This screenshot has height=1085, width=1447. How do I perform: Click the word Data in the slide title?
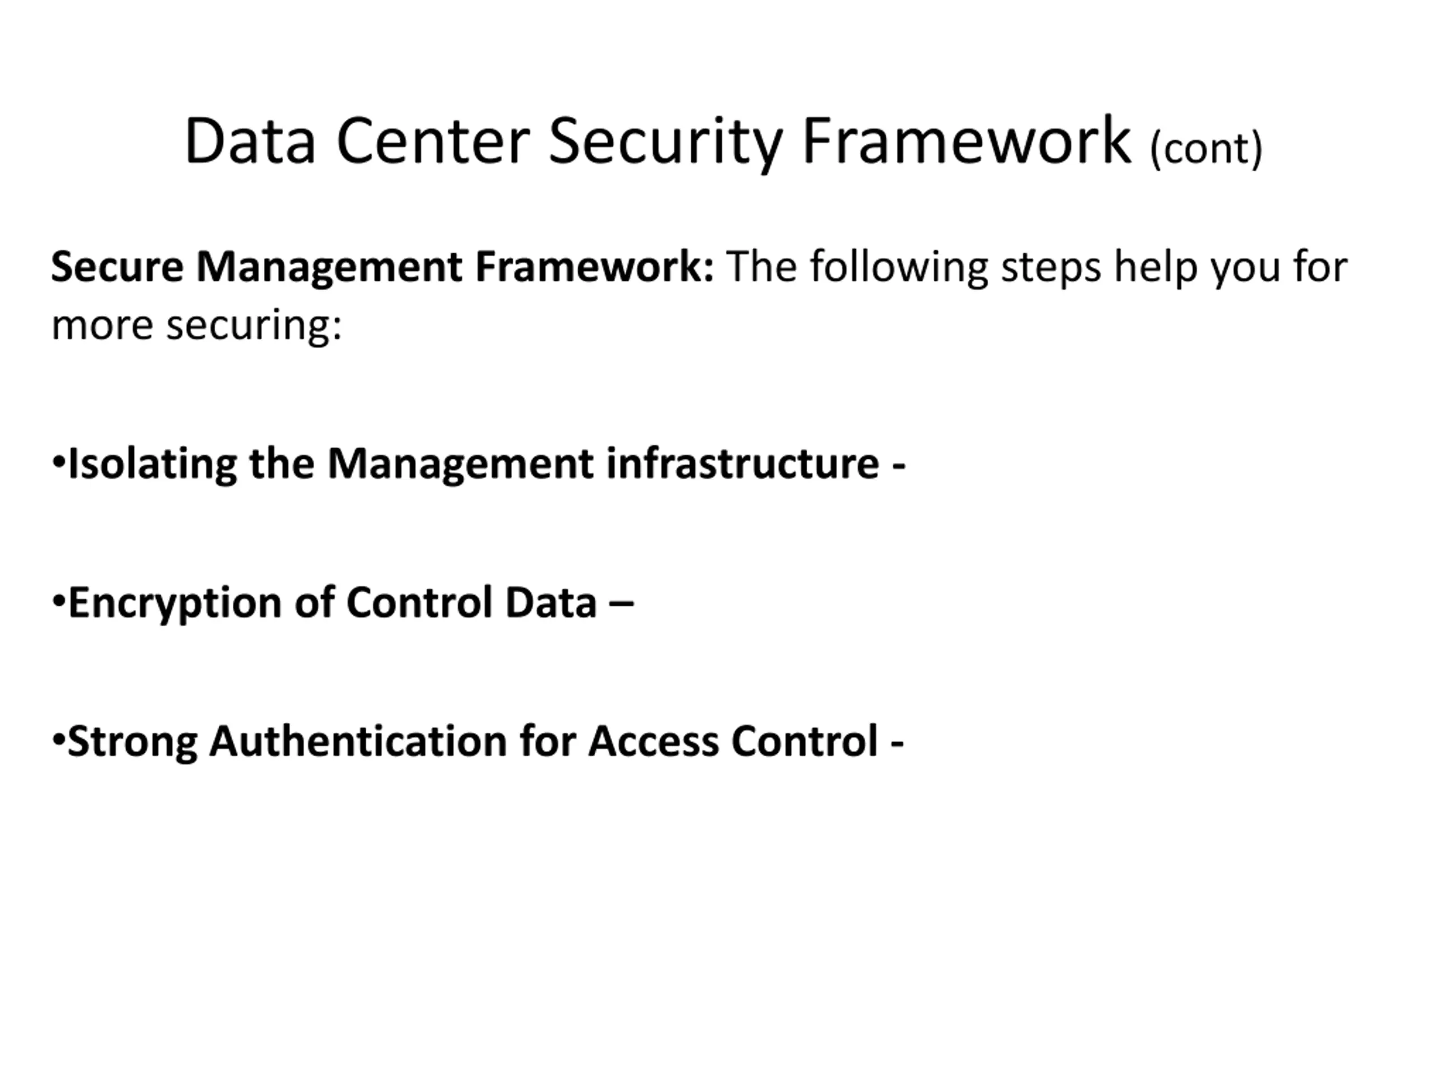(x=250, y=141)
